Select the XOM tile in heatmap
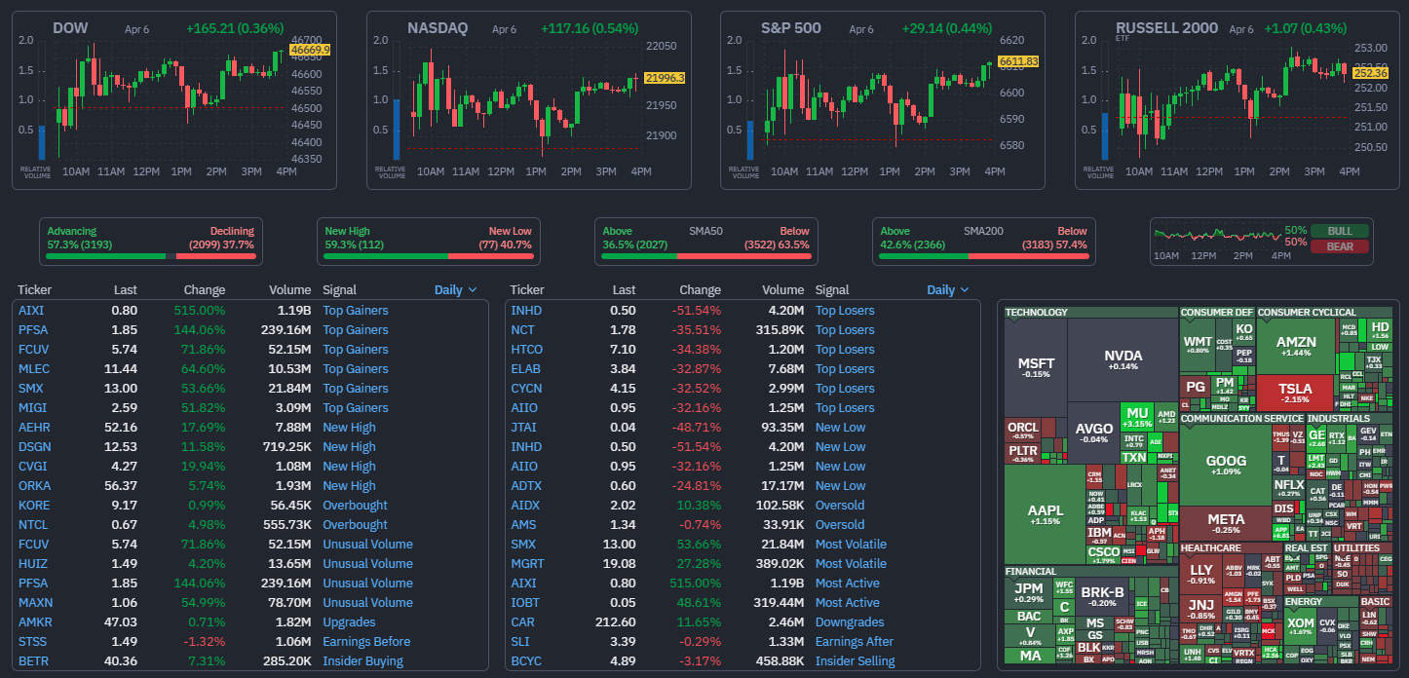This screenshot has height=678, width=1409. [1300, 625]
